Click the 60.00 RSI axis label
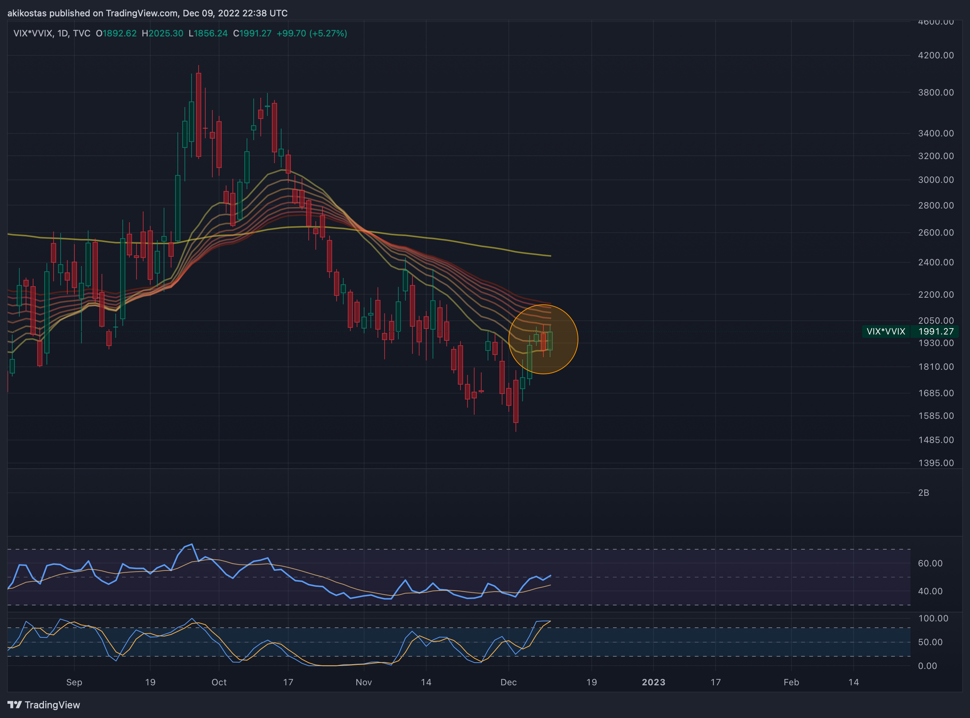 [x=930, y=563]
